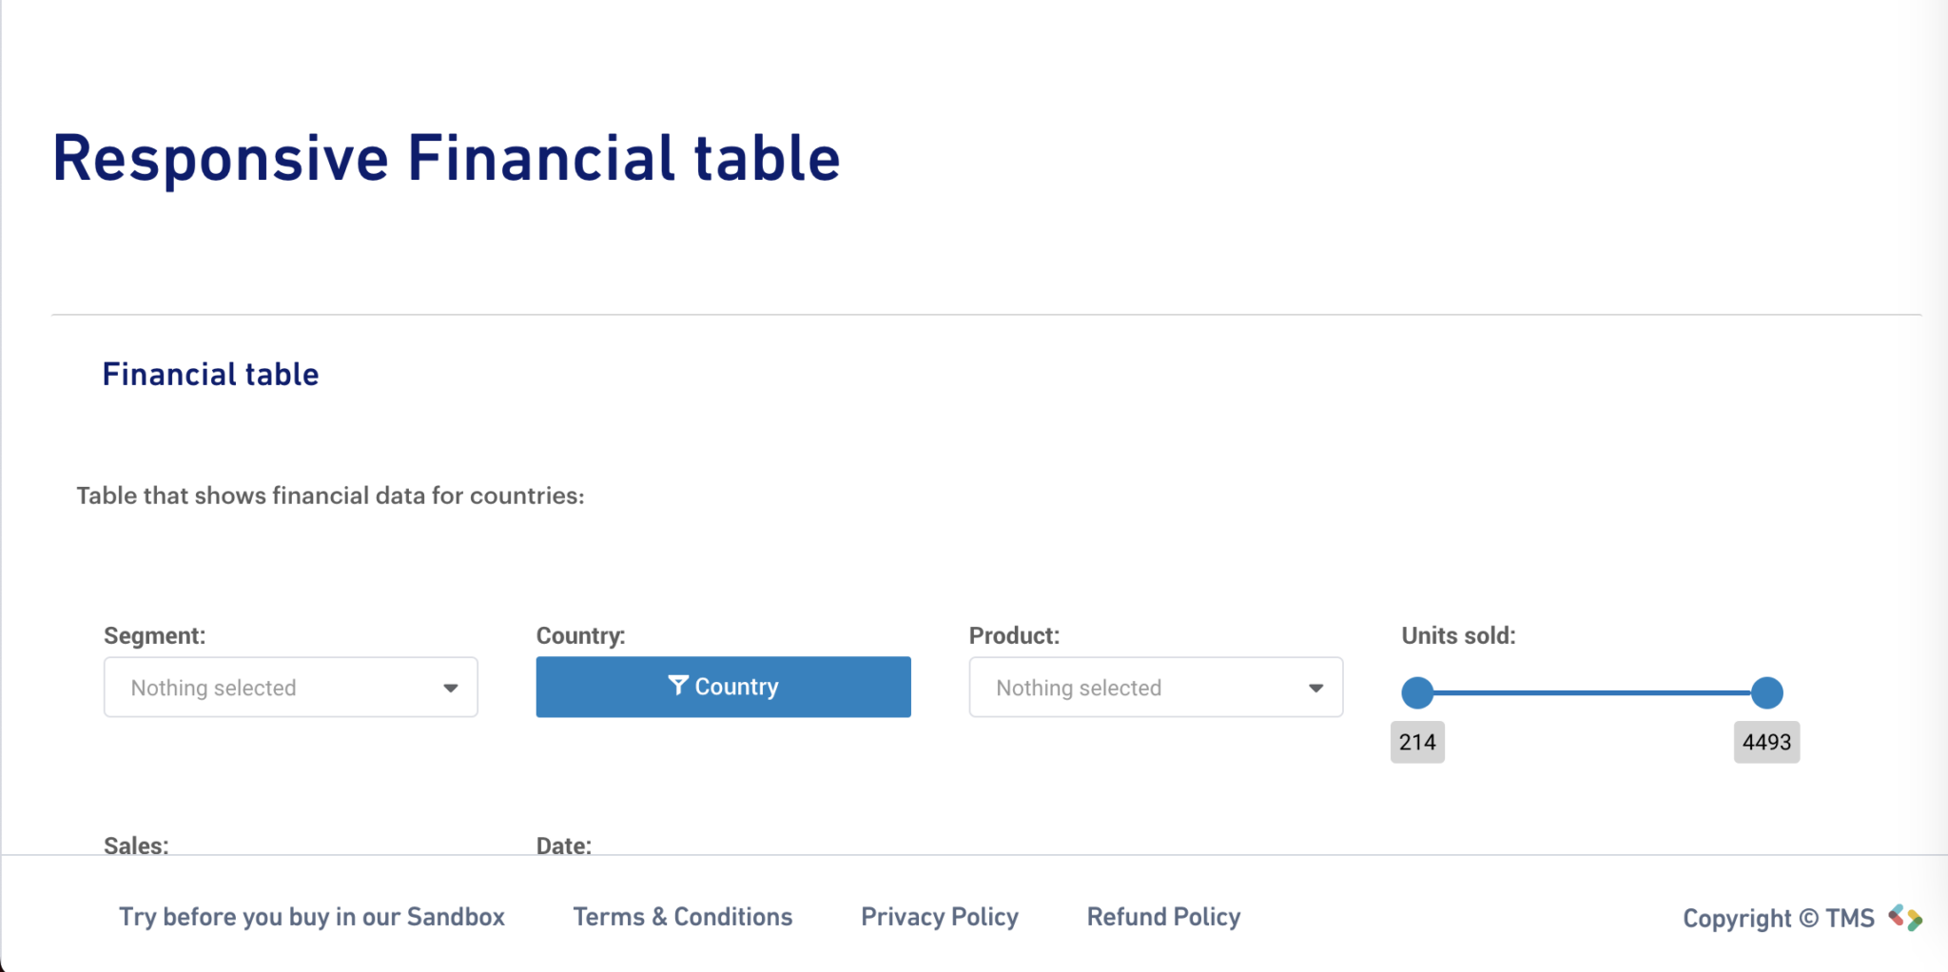This screenshot has width=1948, height=972.
Task: Open the Product dropdown caret arrow
Action: click(x=1316, y=688)
